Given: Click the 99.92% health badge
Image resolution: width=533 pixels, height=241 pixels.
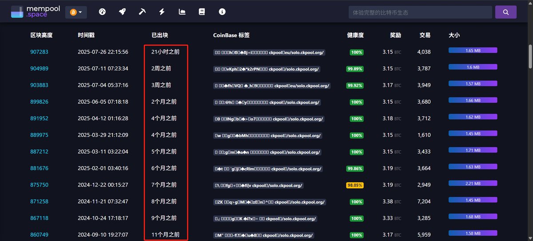Looking at the screenshot, I should [x=355, y=86].
